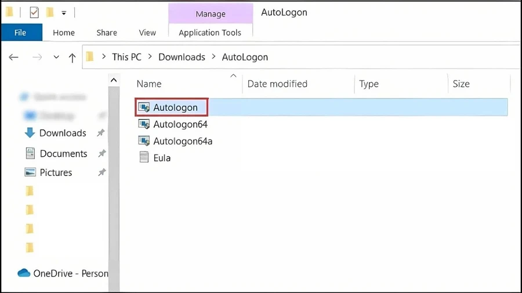Switch to the Share ribbon tab
This screenshot has height=293, width=522.
107,32
